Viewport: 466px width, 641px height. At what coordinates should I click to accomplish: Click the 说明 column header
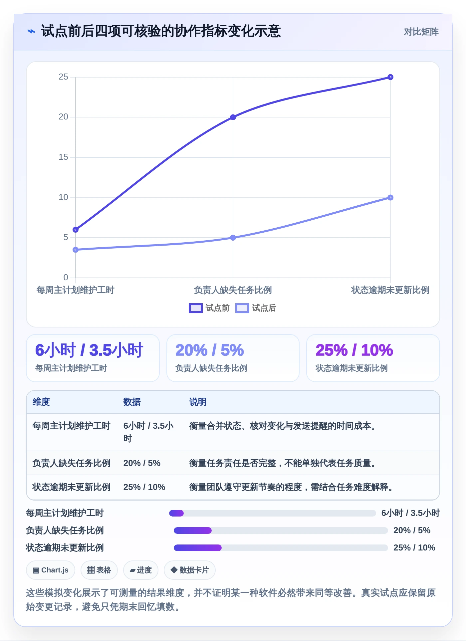pyautogui.click(x=198, y=402)
